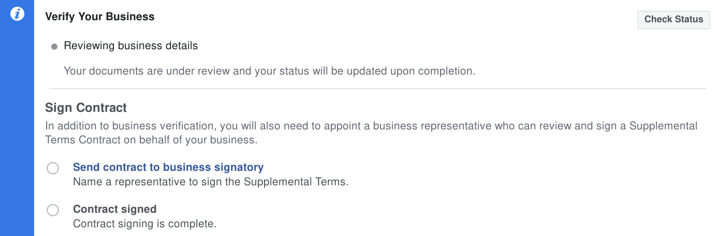
Task: Click the Contract signed step label
Action: [x=115, y=209]
